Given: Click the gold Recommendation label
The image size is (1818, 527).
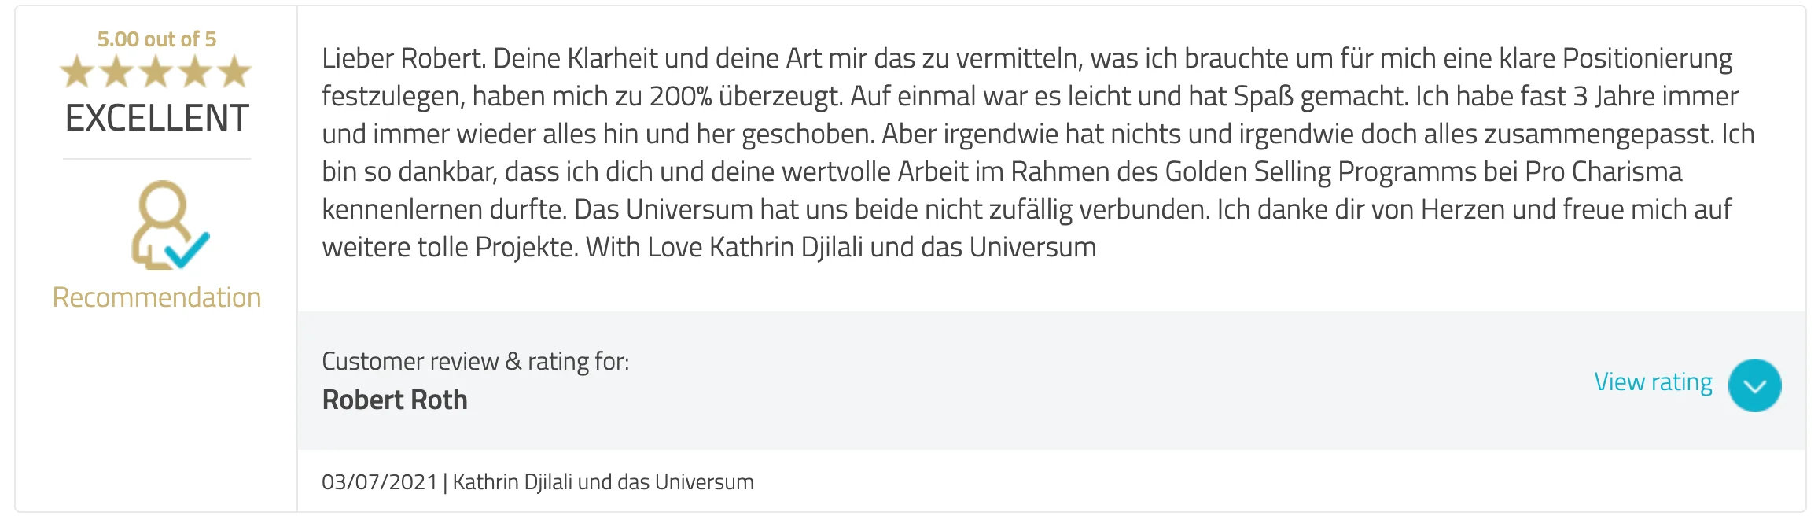Looking at the screenshot, I should coord(156,298).
